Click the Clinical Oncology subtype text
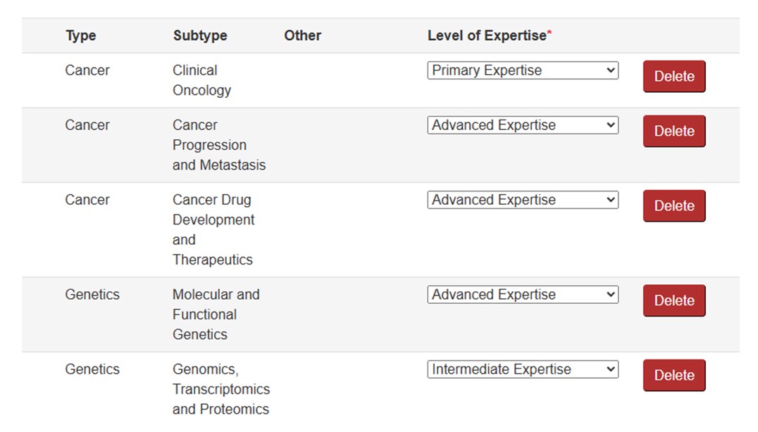758x432 pixels. [201, 80]
